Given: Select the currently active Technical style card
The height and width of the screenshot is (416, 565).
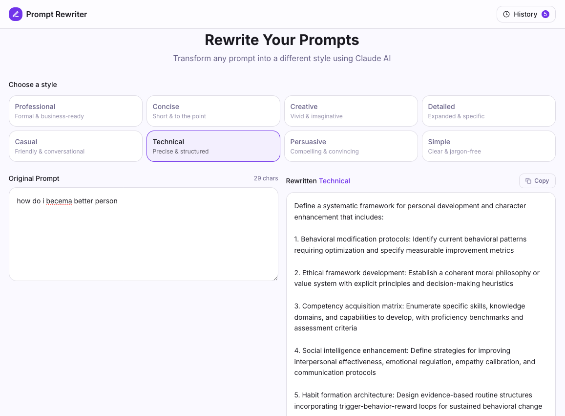Looking at the screenshot, I should click(x=213, y=146).
